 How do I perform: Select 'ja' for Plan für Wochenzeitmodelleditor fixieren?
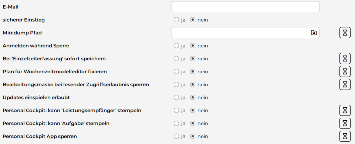tap(176, 71)
